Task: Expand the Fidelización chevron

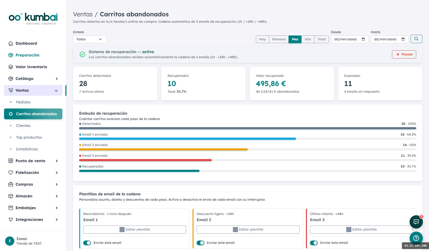Action: click(57, 173)
